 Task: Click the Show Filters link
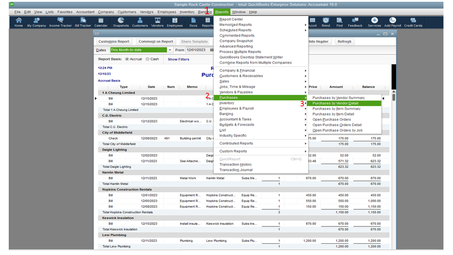[179, 59]
